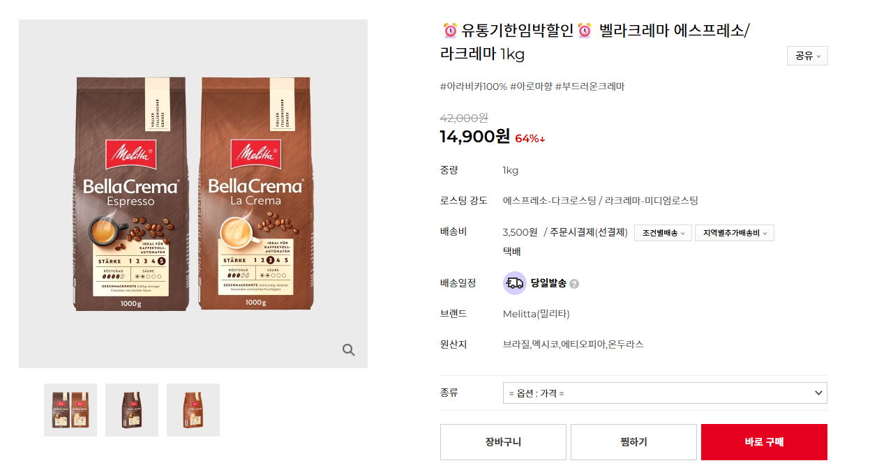This screenshot has width=870, height=470.
Task: Open the 종류 option select box
Action: 665,393
